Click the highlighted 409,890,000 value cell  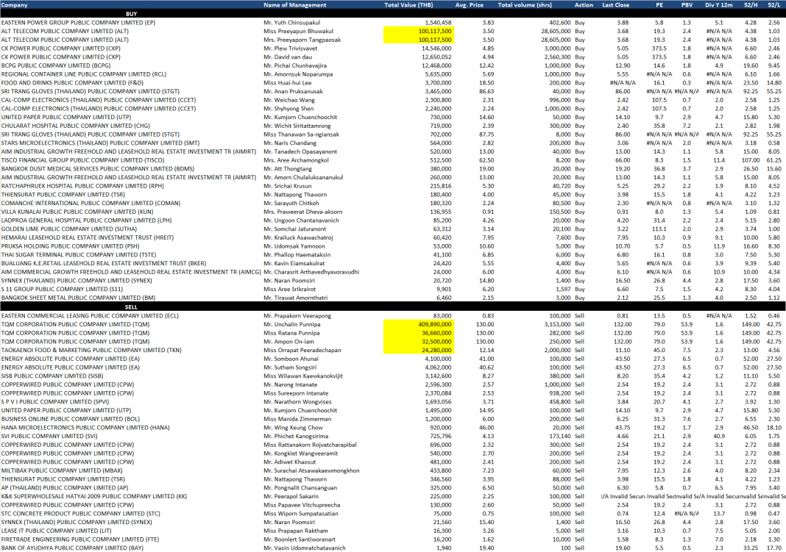pos(418,324)
